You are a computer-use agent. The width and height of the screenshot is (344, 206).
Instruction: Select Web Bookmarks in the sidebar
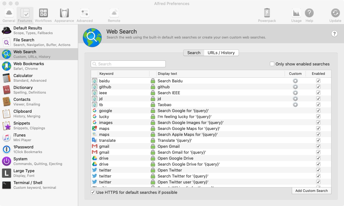click(39, 66)
